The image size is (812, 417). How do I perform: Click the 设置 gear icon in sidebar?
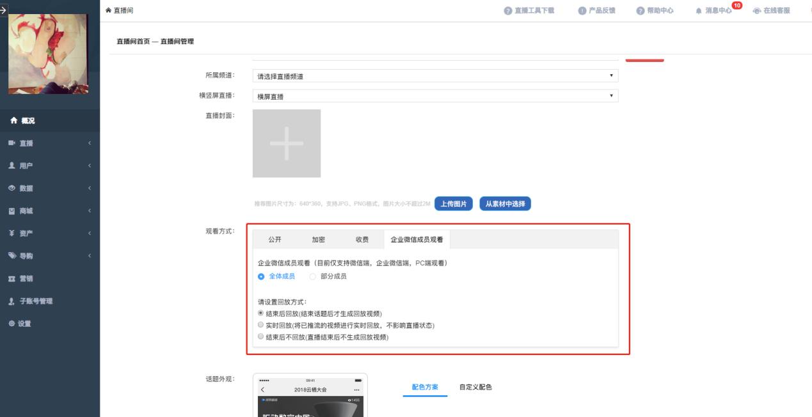pos(12,324)
